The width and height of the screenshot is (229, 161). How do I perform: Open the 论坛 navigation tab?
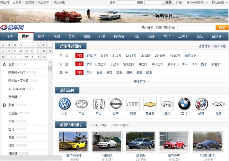point(200,36)
